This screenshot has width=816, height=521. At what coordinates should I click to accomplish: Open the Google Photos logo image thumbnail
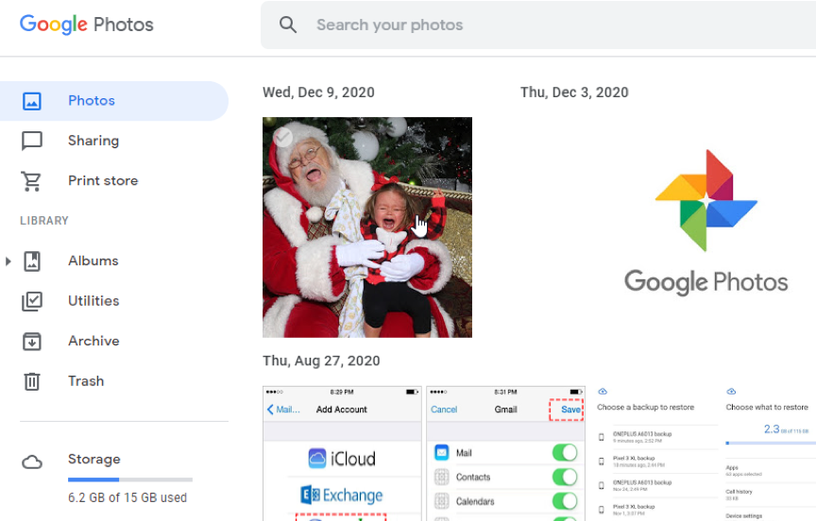point(705,223)
